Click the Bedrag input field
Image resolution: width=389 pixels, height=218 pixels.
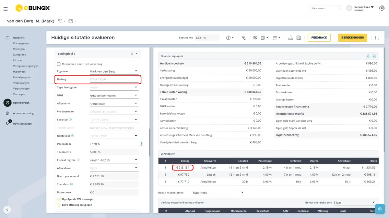[114, 79]
